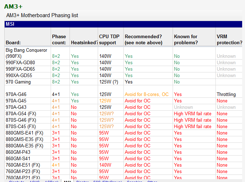This screenshot has height=182, width=245.
Task: Switch to the Gigabyte sheet tab
Action: [16, 181]
